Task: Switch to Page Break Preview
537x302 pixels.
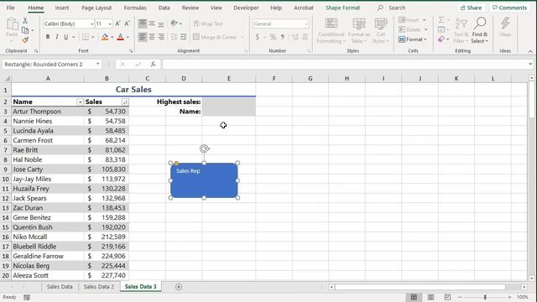Action: (447, 297)
